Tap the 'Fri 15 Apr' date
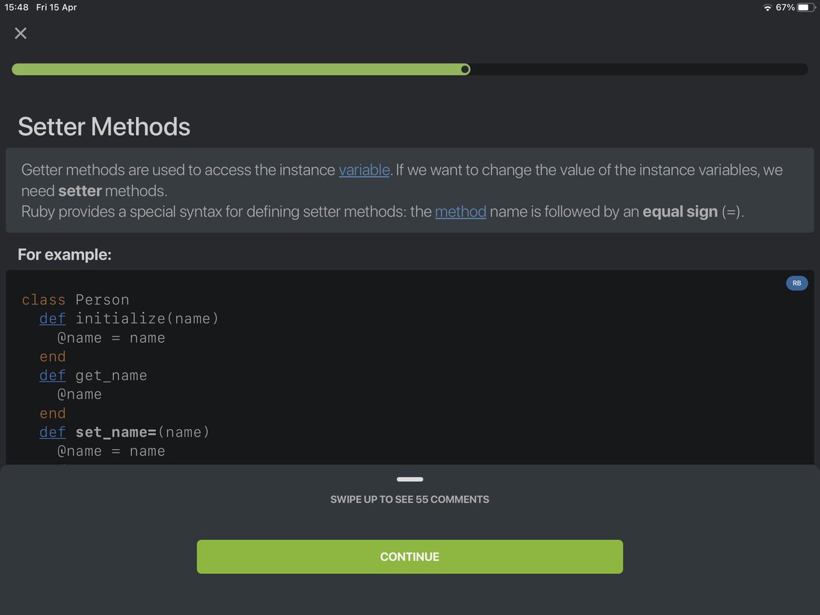 click(x=56, y=8)
